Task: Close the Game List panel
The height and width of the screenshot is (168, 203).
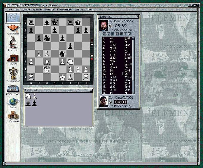Action: click(137, 17)
